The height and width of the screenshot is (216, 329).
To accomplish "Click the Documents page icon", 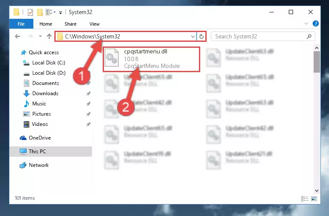I will [x=27, y=83].
